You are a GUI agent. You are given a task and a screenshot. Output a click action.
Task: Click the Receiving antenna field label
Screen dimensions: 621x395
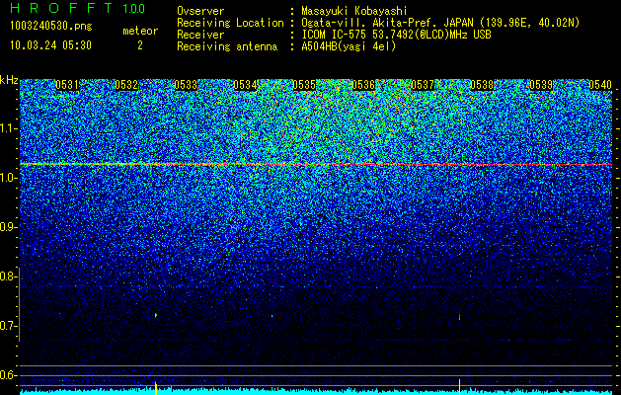click(x=227, y=46)
